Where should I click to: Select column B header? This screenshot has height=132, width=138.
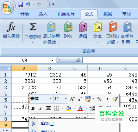[50, 68]
